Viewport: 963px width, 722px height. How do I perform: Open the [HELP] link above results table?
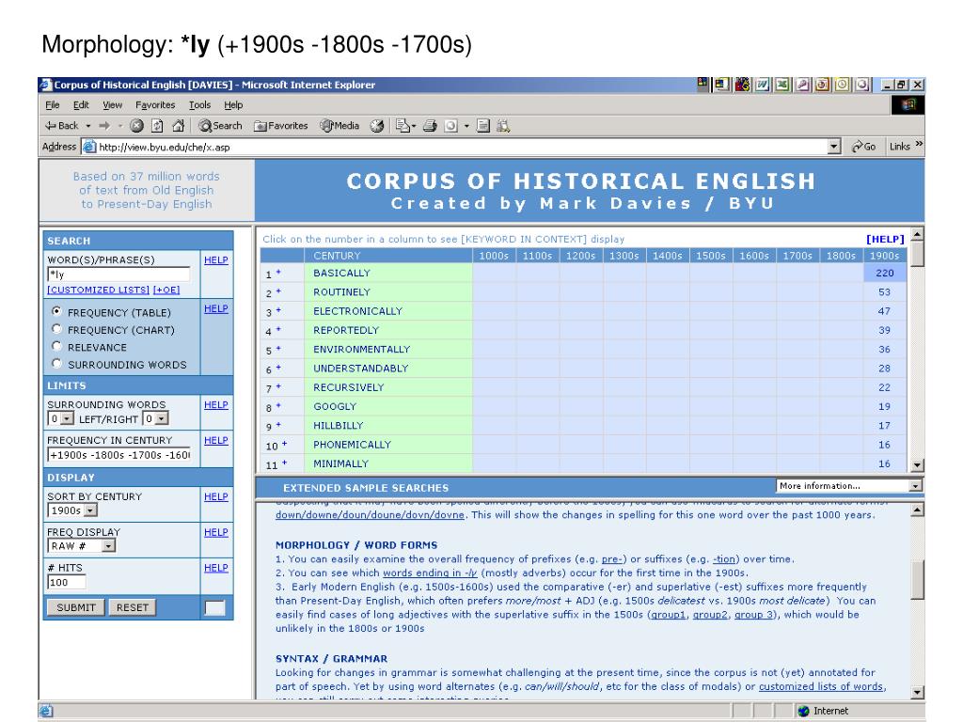pos(885,239)
